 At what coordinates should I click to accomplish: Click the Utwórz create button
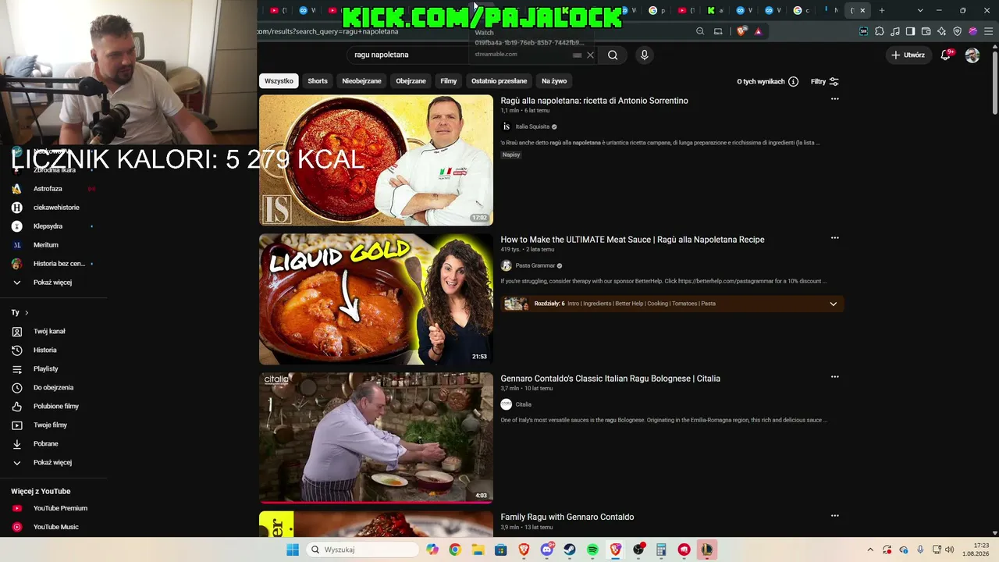click(x=908, y=55)
